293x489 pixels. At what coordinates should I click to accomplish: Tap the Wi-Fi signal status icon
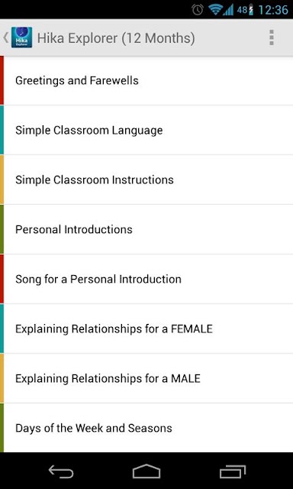coord(215,10)
